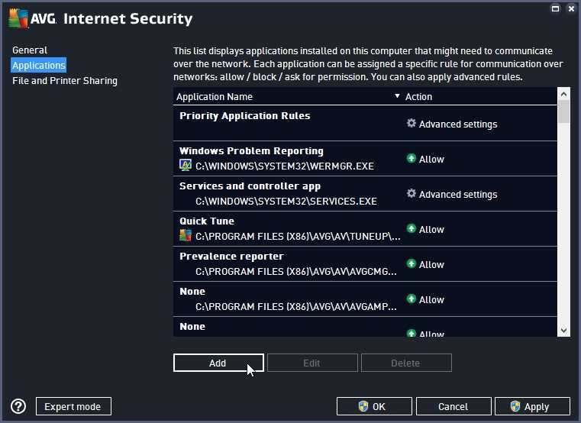Sort list by Application Name column arrow
This screenshot has height=423, width=581.
point(397,97)
